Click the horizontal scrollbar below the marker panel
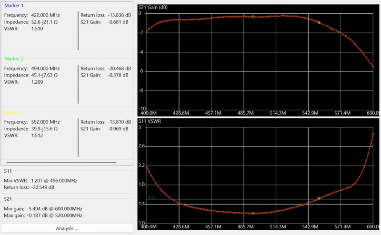This screenshot has width=381, height=235. (x=61, y=163)
